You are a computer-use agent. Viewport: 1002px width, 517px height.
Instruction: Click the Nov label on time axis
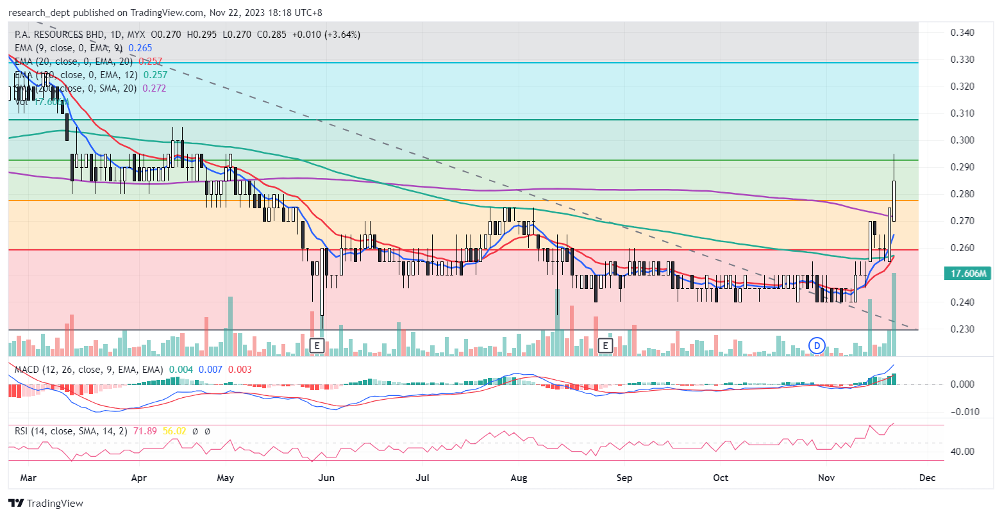[826, 478]
